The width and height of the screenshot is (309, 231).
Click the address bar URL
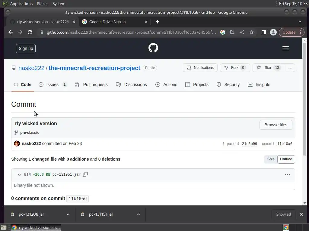[x=131, y=32]
